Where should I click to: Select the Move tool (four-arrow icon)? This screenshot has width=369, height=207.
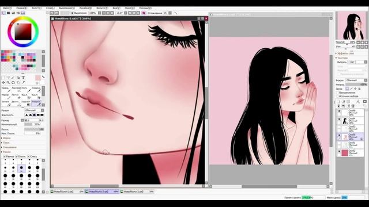[x=3, y=82]
